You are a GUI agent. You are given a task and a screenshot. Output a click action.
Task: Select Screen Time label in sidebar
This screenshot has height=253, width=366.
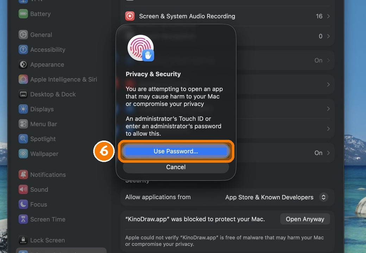click(48, 219)
